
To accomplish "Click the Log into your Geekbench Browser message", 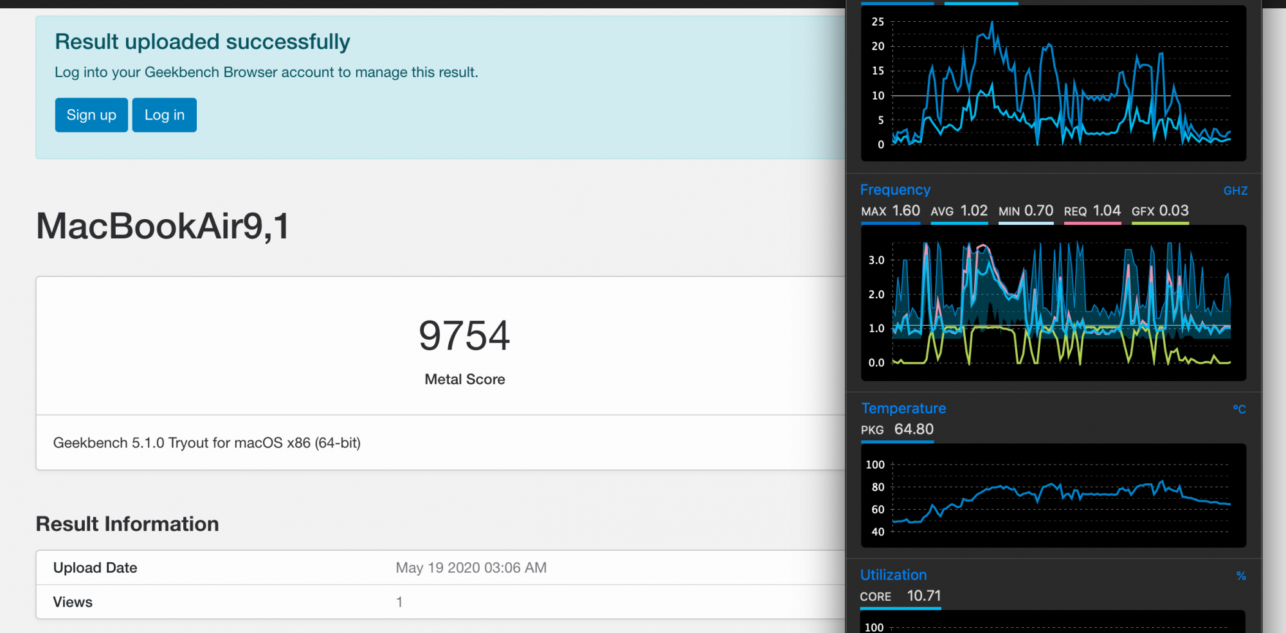I will (266, 72).
